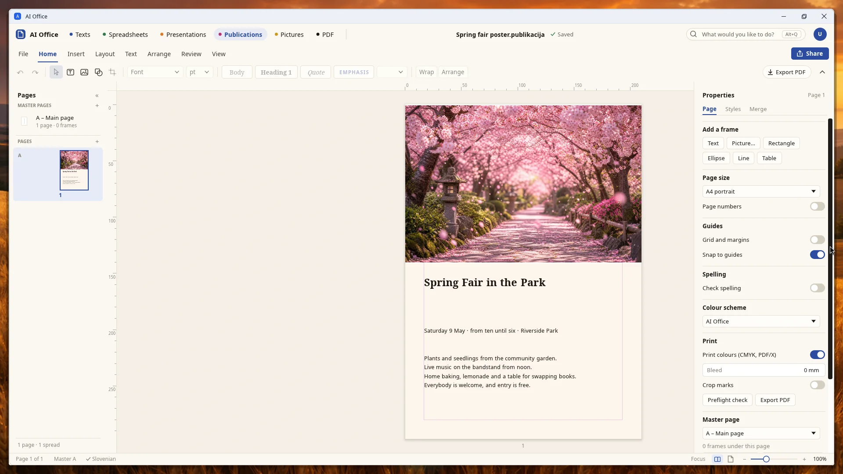This screenshot has width=843, height=474.
Task: Enable Grid and margins toggle
Action: pyautogui.click(x=817, y=240)
